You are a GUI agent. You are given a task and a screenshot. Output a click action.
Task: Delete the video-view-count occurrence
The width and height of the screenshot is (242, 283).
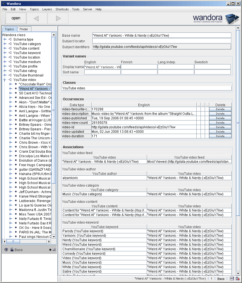click(220, 123)
